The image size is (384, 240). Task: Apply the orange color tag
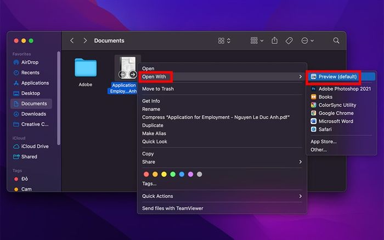click(155, 174)
